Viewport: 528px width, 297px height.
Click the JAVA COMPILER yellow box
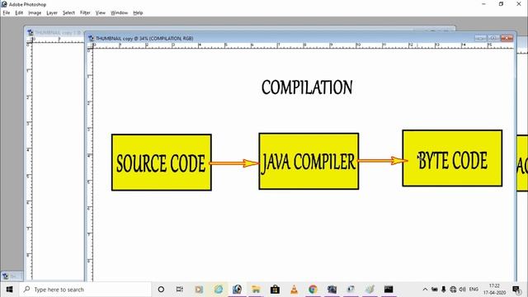[309, 162]
